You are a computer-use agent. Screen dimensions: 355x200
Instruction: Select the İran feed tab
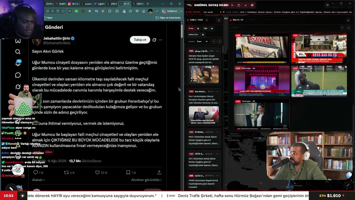pyautogui.click(x=191, y=28)
